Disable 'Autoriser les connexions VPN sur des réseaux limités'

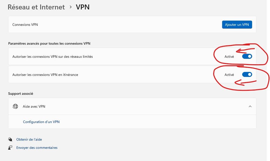click(x=247, y=56)
